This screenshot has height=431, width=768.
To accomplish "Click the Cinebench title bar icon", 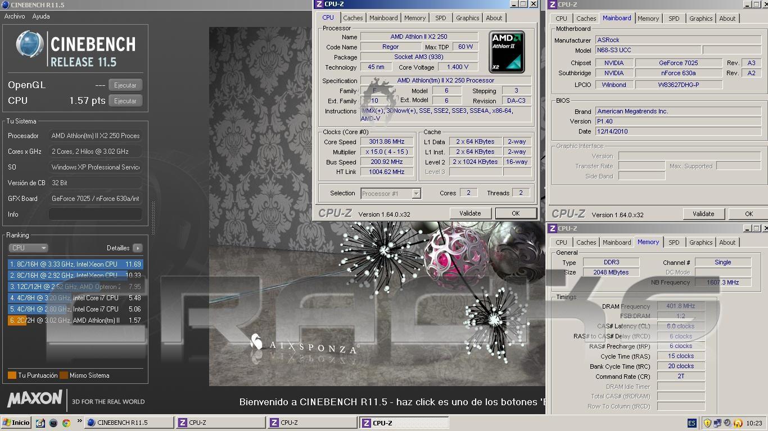I will click(x=5, y=4).
